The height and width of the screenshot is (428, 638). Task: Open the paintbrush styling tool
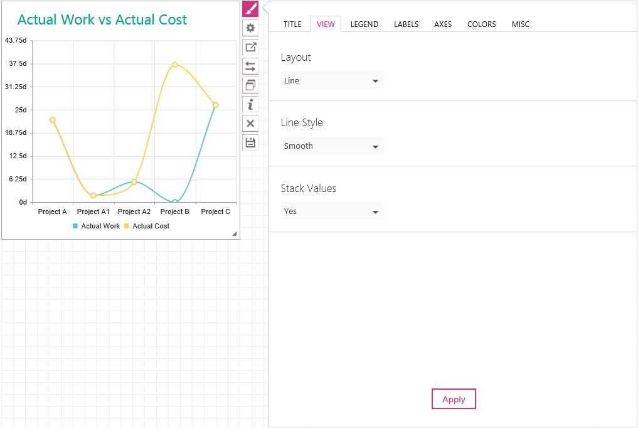[x=250, y=9]
